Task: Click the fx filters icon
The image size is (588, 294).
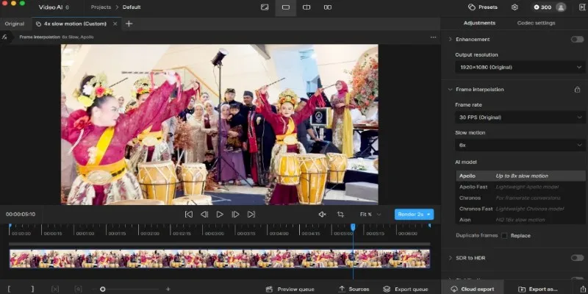Action: click(x=4, y=37)
